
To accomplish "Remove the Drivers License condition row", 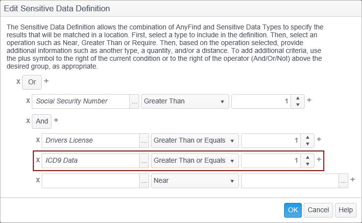I will (x=38, y=140).
